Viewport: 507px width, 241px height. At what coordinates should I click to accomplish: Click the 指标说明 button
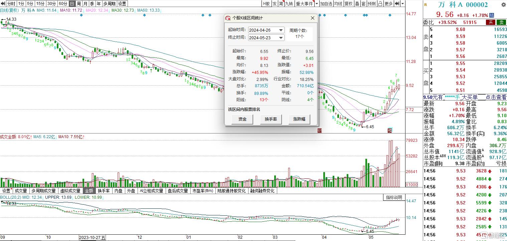(x=394, y=197)
